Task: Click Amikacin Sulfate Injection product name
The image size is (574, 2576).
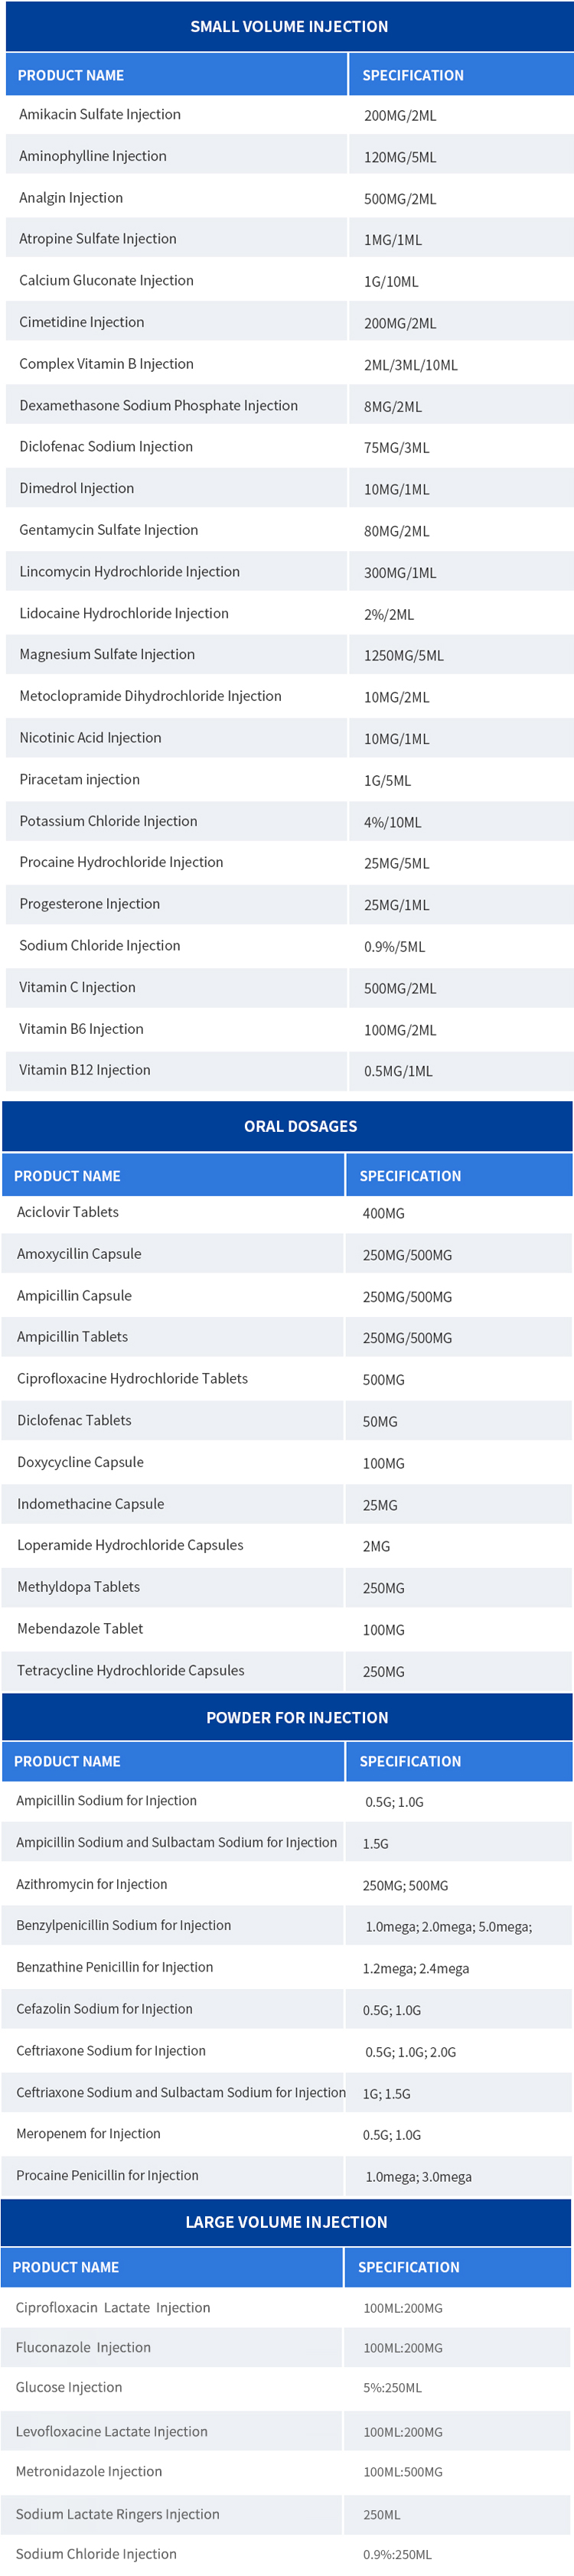Action: [x=100, y=115]
